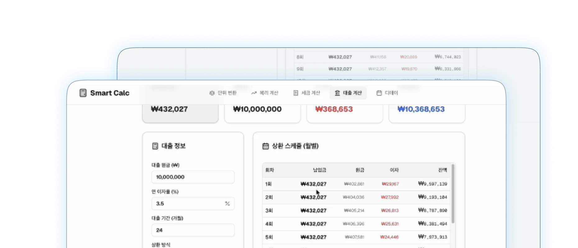Click principal ₩406,396 in 4회 row
The height and width of the screenshot is (248, 578).
coord(354,224)
